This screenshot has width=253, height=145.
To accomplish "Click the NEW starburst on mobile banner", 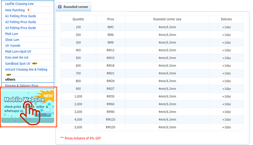I will [48, 95].
